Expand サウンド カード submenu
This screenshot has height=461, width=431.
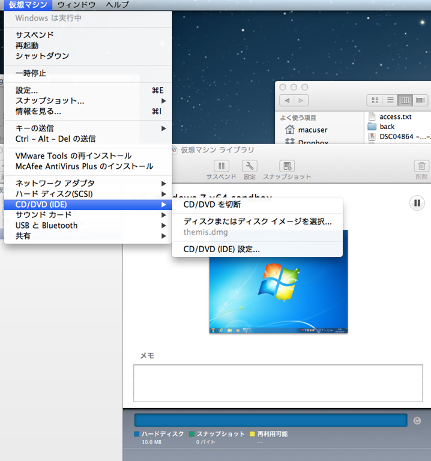[x=88, y=215]
